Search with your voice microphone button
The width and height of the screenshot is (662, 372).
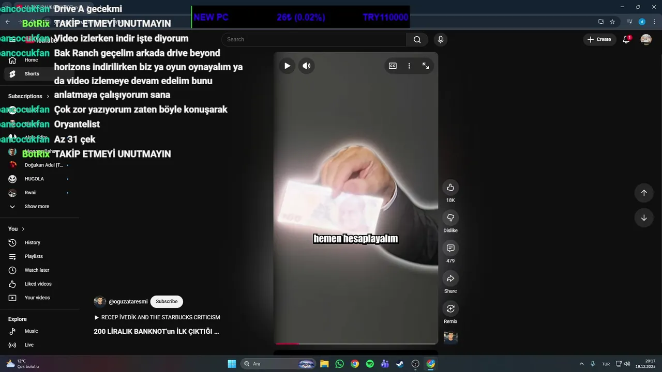pyautogui.click(x=440, y=39)
